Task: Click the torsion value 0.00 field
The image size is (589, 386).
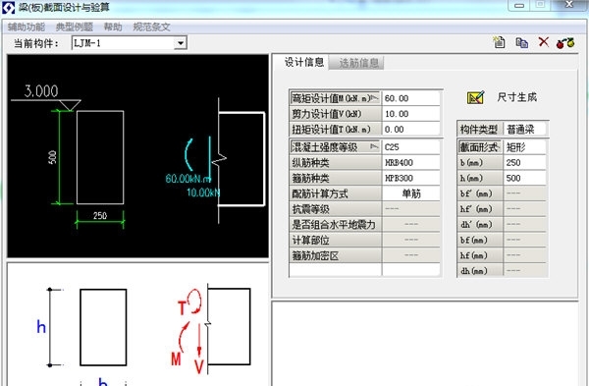Action: click(x=411, y=130)
